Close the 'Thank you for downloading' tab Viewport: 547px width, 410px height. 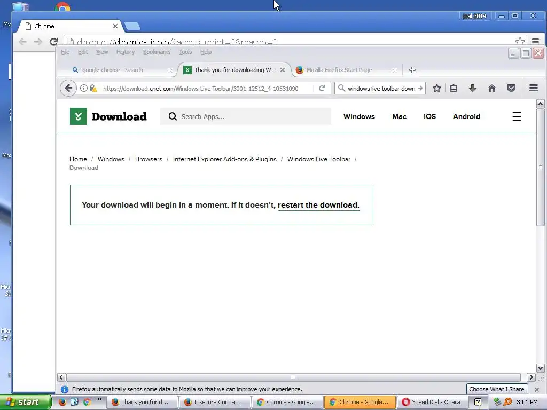[x=283, y=70]
